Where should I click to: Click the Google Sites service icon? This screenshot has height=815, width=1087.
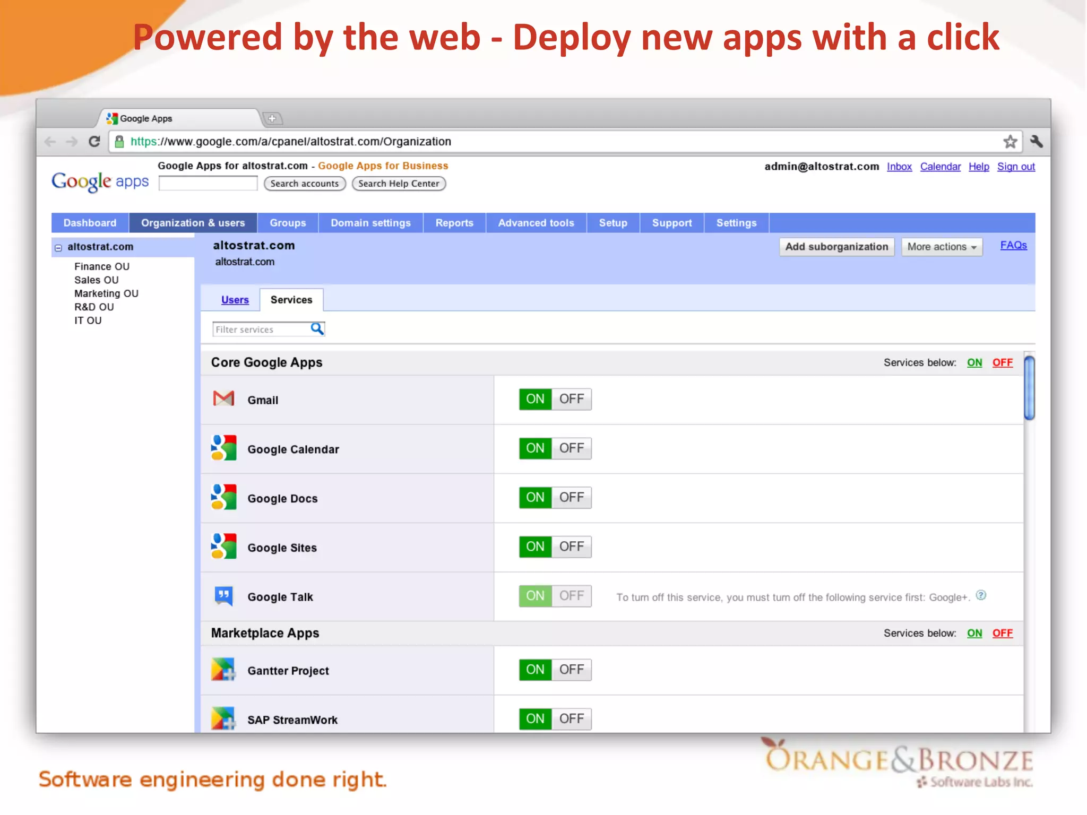point(223,547)
